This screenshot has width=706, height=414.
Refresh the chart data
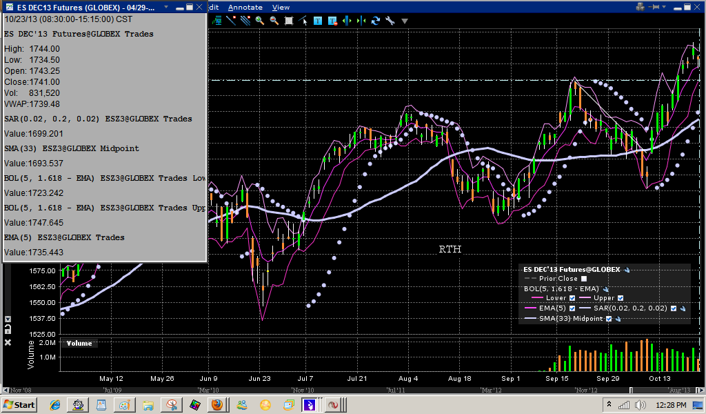tap(376, 21)
